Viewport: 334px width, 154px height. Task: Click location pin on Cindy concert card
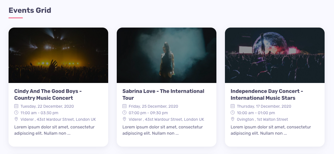(x=16, y=119)
